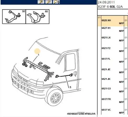Select part number 6517 FR row
128x117 pixels.
pyautogui.click(x=113, y=101)
